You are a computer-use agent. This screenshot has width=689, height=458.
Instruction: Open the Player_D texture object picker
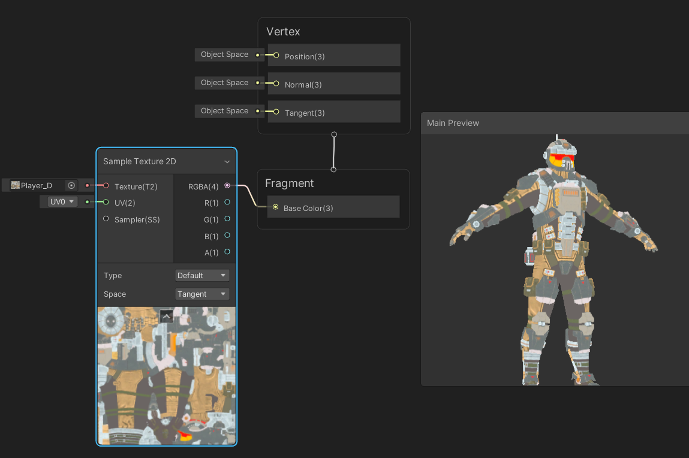point(71,185)
